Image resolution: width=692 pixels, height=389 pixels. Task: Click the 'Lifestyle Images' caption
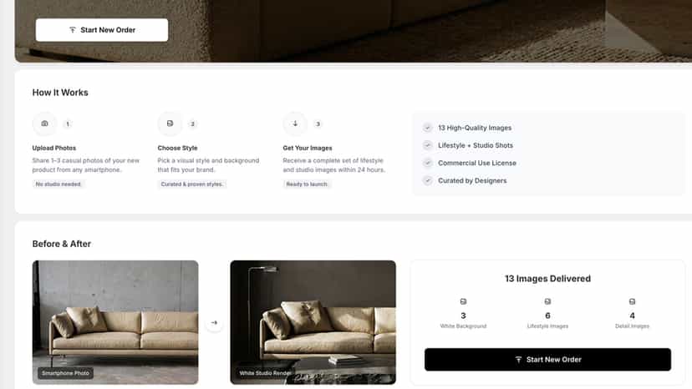point(547,326)
